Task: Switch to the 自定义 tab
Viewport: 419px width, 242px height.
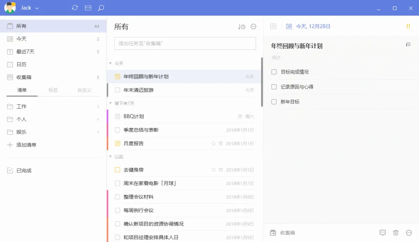Action: click(84, 90)
